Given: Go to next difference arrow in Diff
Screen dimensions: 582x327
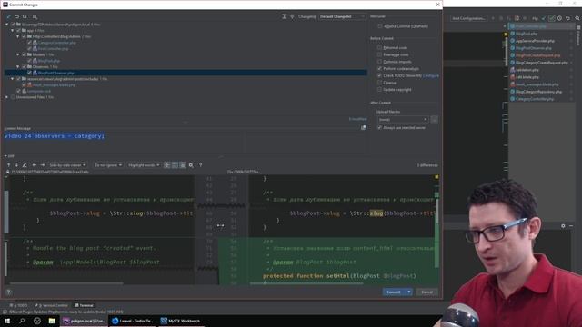Looking at the screenshot, I should (x=16, y=165).
